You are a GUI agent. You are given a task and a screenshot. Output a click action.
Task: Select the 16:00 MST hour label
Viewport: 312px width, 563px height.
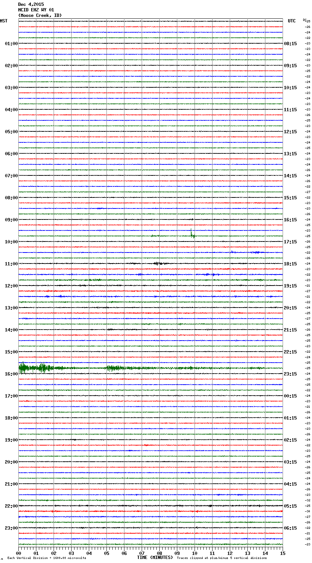tap(11, 374)
